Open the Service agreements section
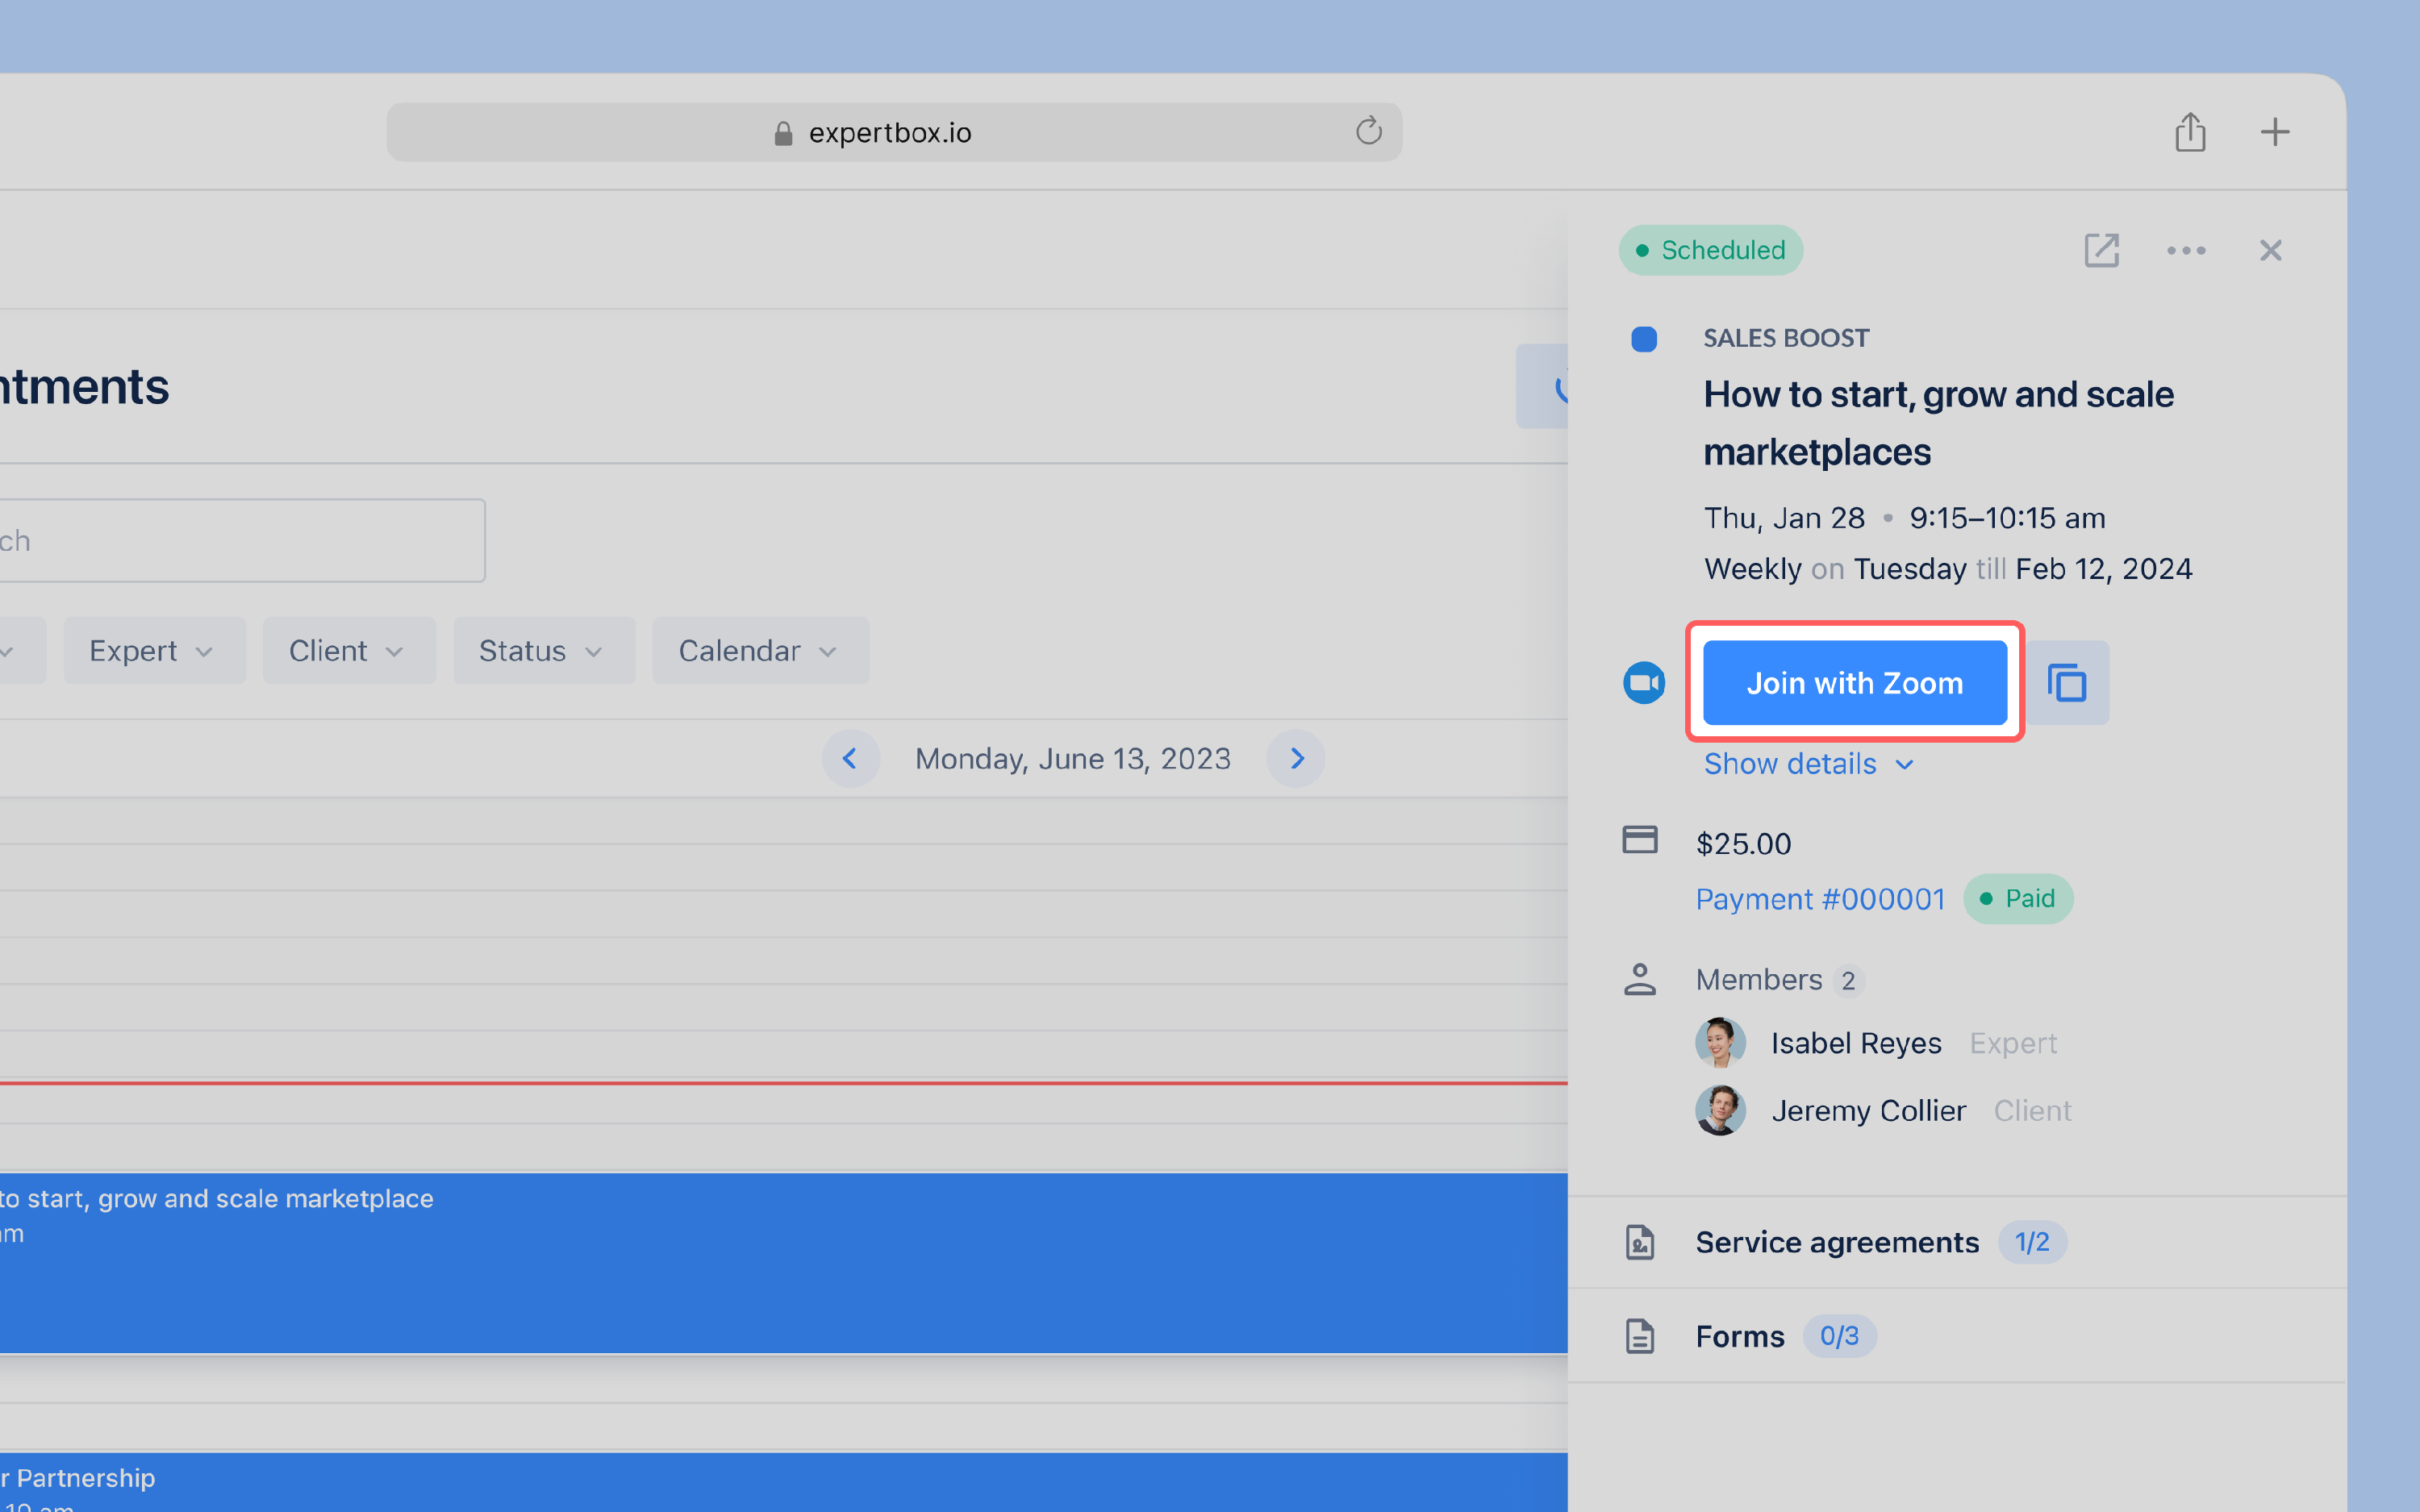Screen dimensions: 2420x1512 1837,1242
